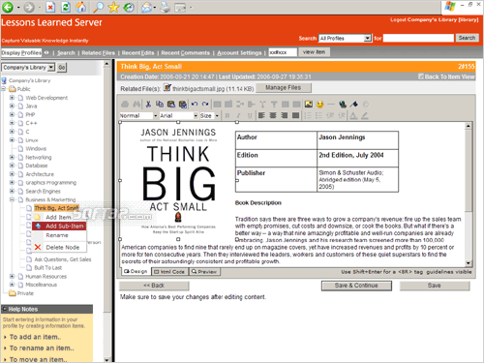
Task: Click the thinkbigactsmall.jpg file icon
Action: click(x=167, y=87)
